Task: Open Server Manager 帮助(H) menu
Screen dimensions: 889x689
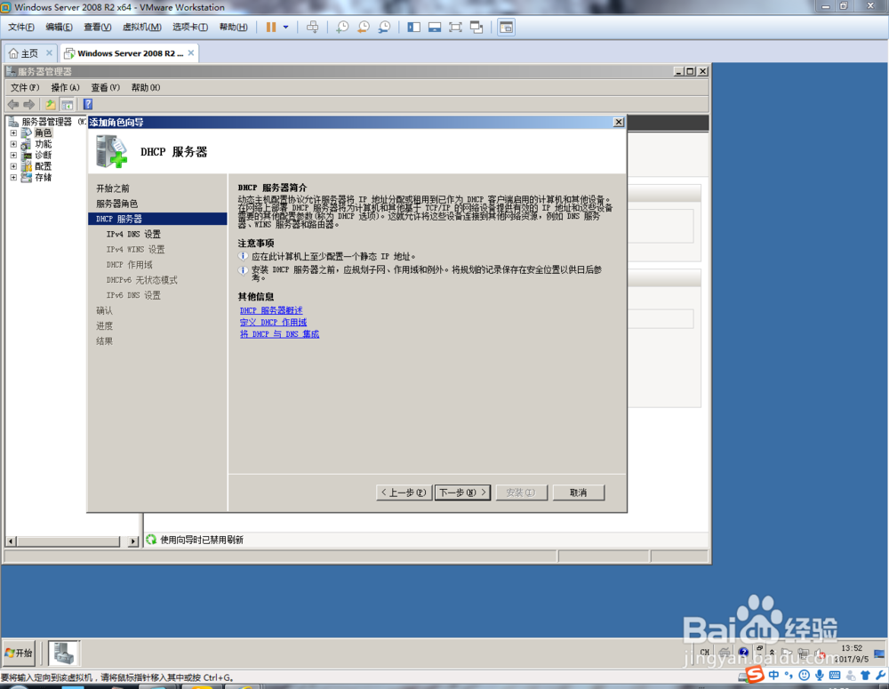Action: 146,87
